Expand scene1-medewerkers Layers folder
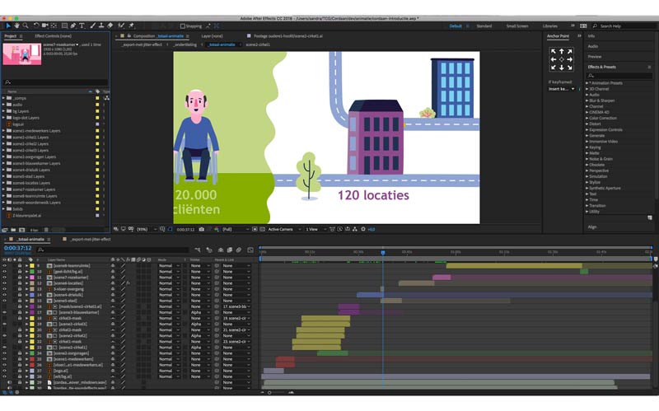Screen dimensions: 659x411 point(4,131)
